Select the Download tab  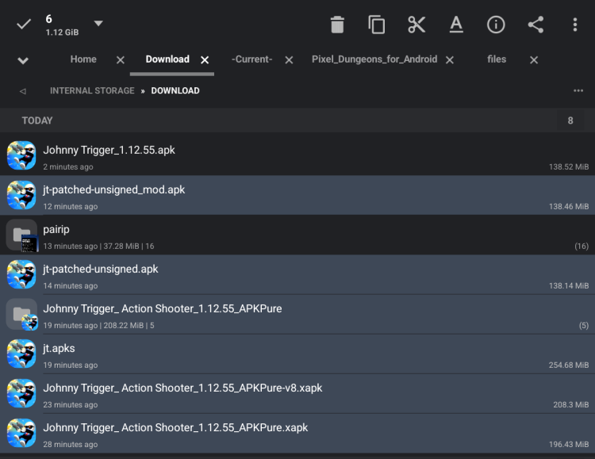click(x=167, y=59)
